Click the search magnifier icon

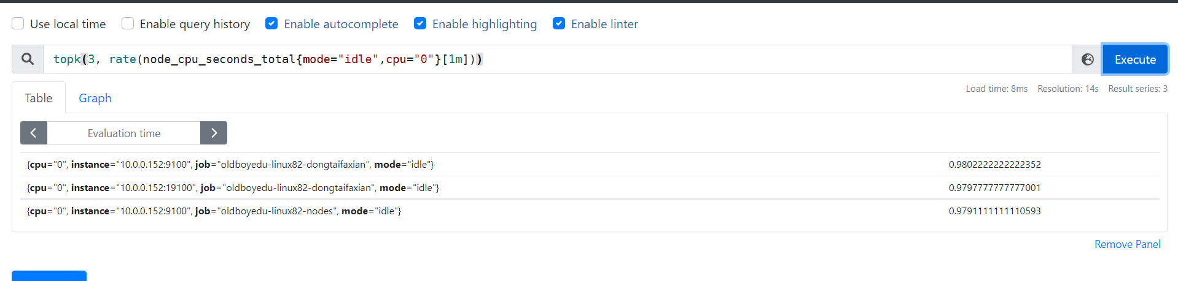(x=28, y=59)
